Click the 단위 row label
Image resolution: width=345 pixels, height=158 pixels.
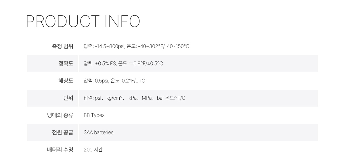click(68, 98)
